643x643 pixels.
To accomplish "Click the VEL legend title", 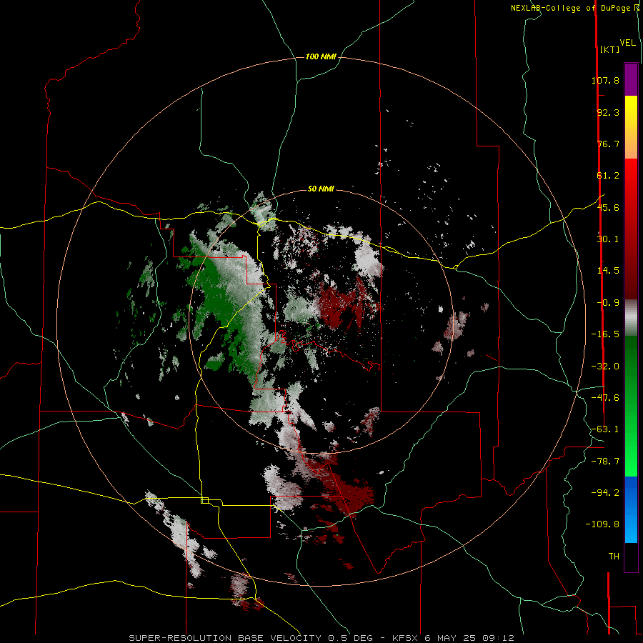I will [627, 43].
